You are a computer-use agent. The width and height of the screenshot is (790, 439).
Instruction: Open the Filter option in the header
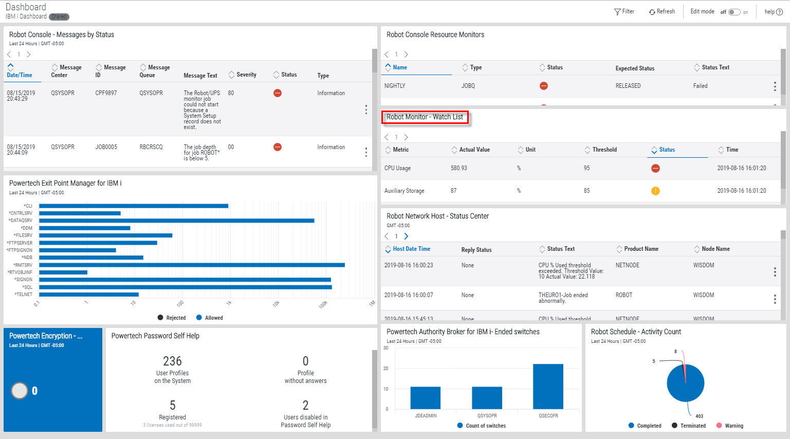624,11
